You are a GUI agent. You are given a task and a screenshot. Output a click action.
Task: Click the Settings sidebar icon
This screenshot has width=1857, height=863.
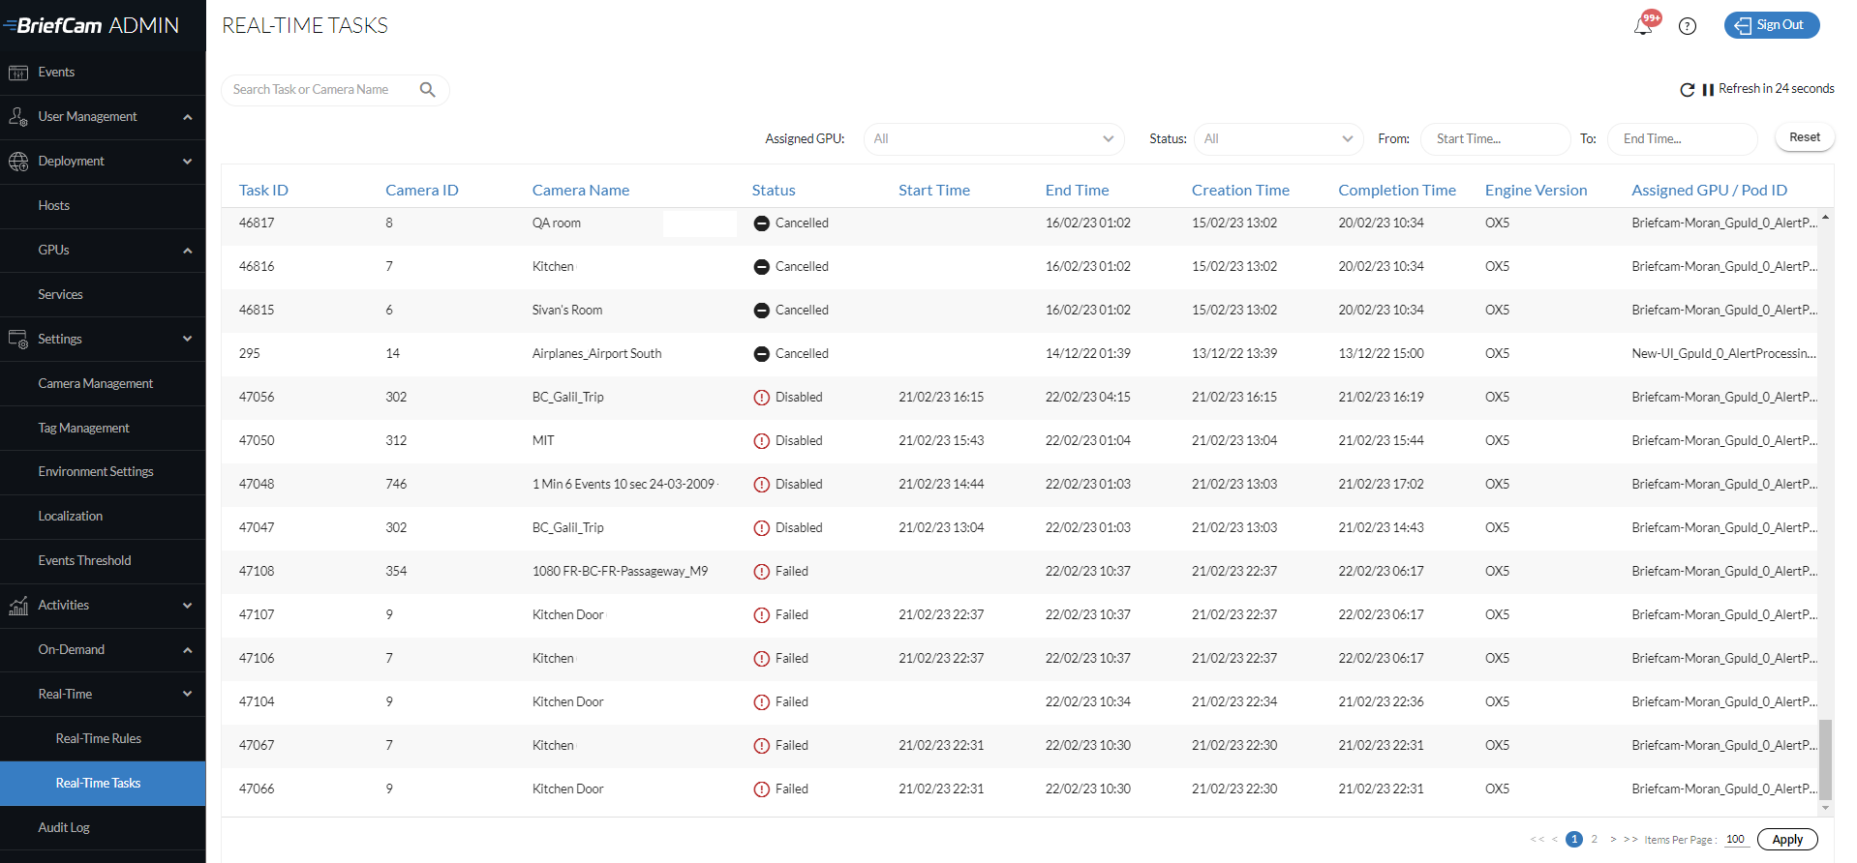(18, 340)
